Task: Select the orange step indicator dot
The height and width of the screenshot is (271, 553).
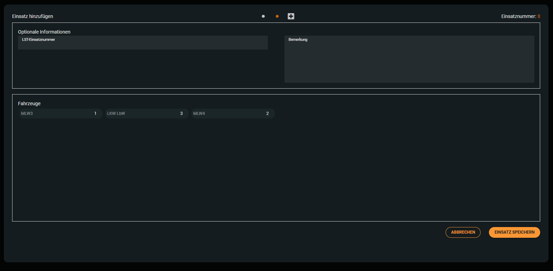Action: click(x=277, y=16)
